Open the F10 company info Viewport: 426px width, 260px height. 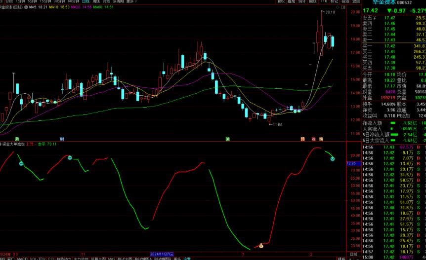324,1
